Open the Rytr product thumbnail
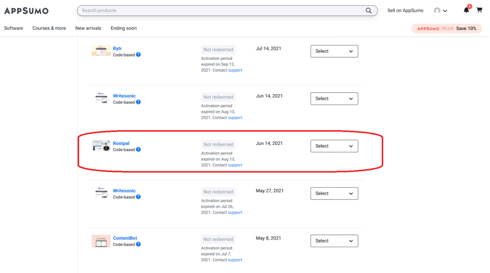490x273 pixels. [x=101, y=51]
